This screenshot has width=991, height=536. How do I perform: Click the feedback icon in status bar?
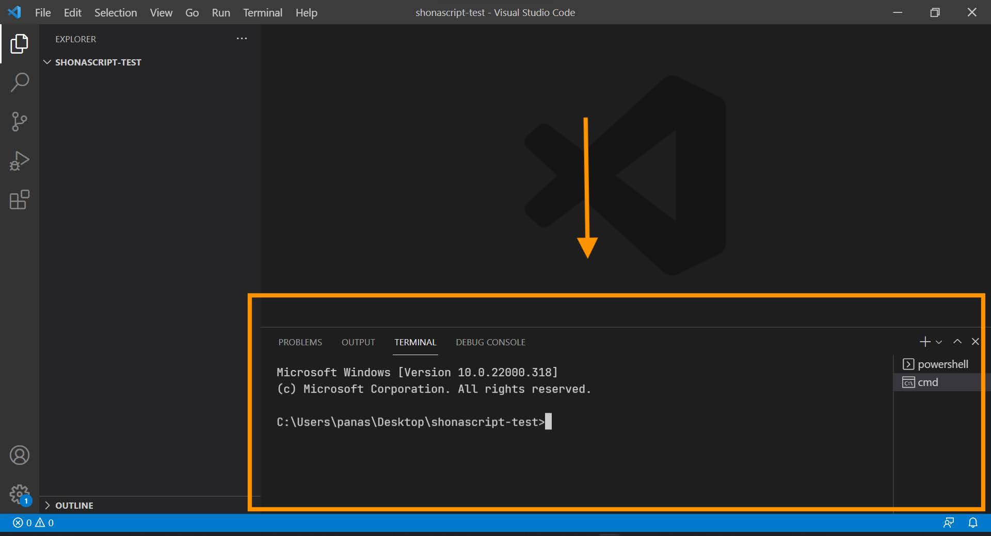948,523
